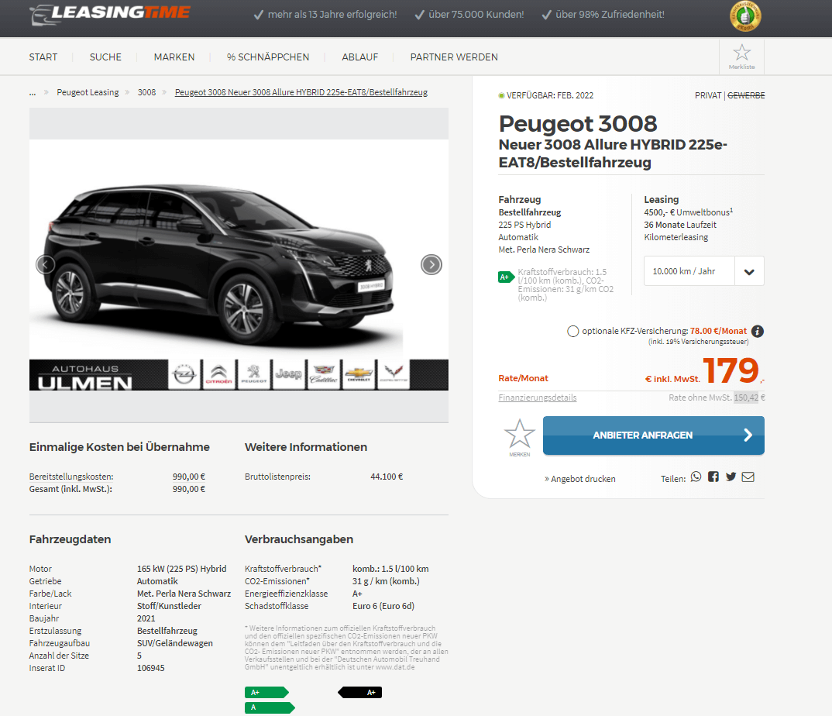Click the Bruttolistenpreis value 44.100 €
Screen dimensions: 832x716
(x=387, y=477)
